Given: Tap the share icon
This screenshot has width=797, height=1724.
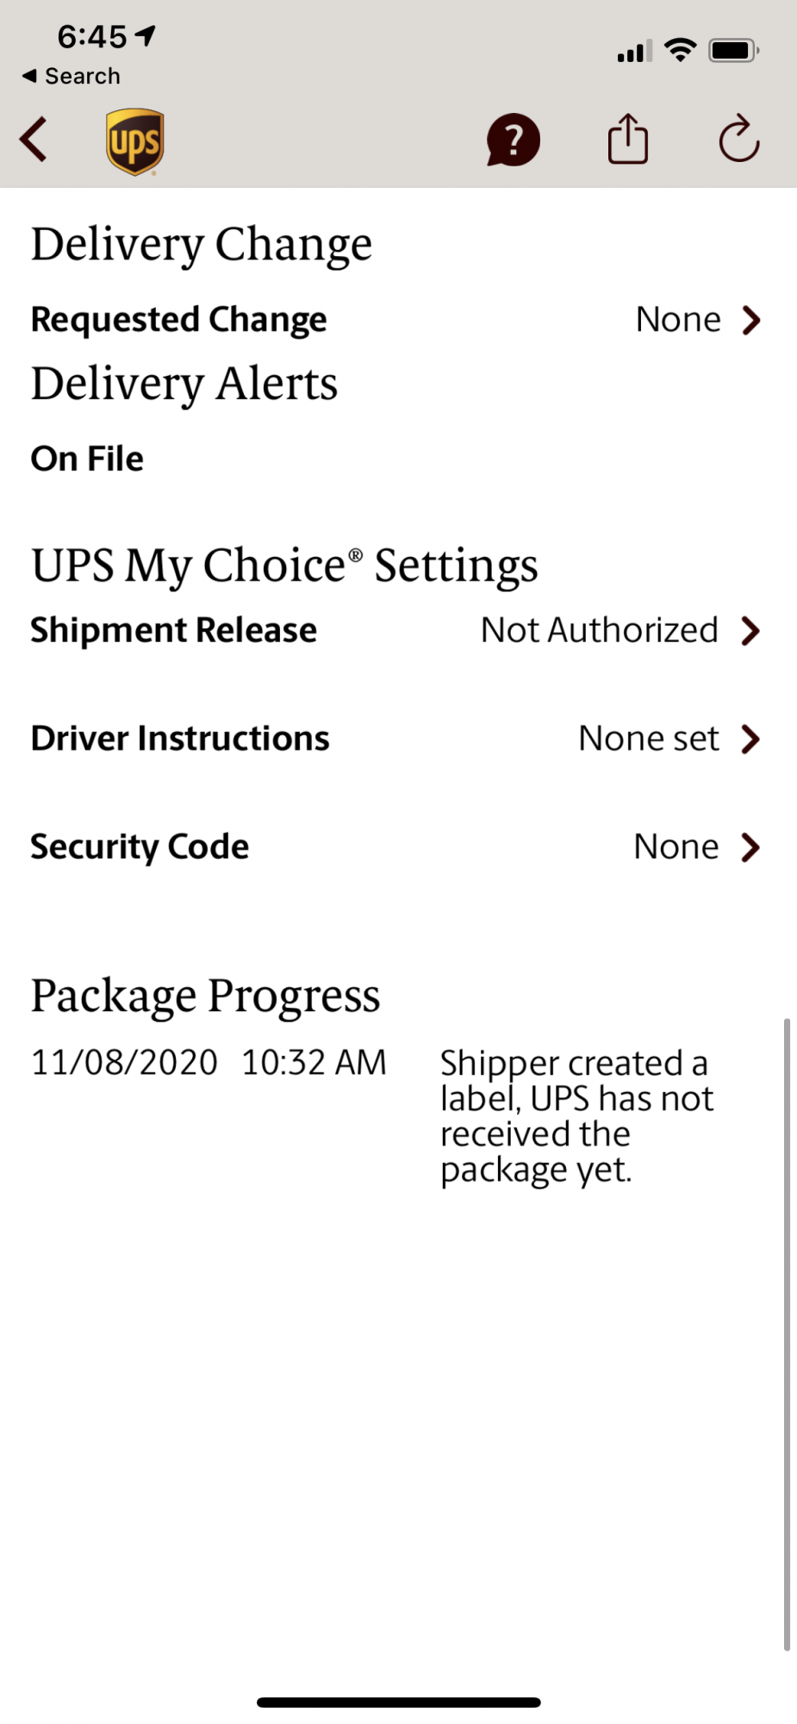Looking at the screenshot, I should pos(628,140).
